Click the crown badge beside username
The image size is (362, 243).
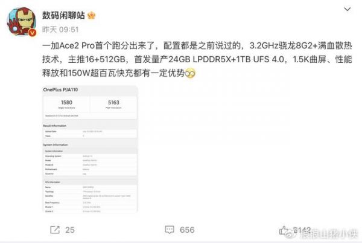(92, 15)
